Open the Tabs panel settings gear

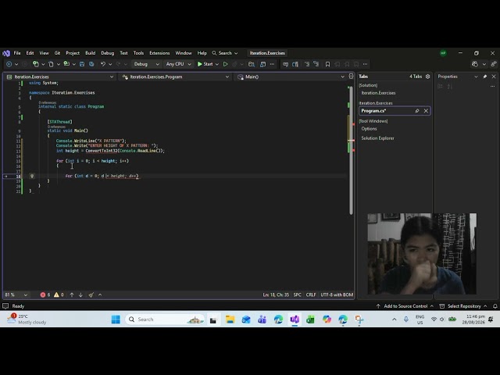[427, 77]
